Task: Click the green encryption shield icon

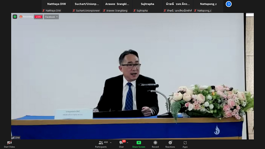Action: tap(15, 17)
